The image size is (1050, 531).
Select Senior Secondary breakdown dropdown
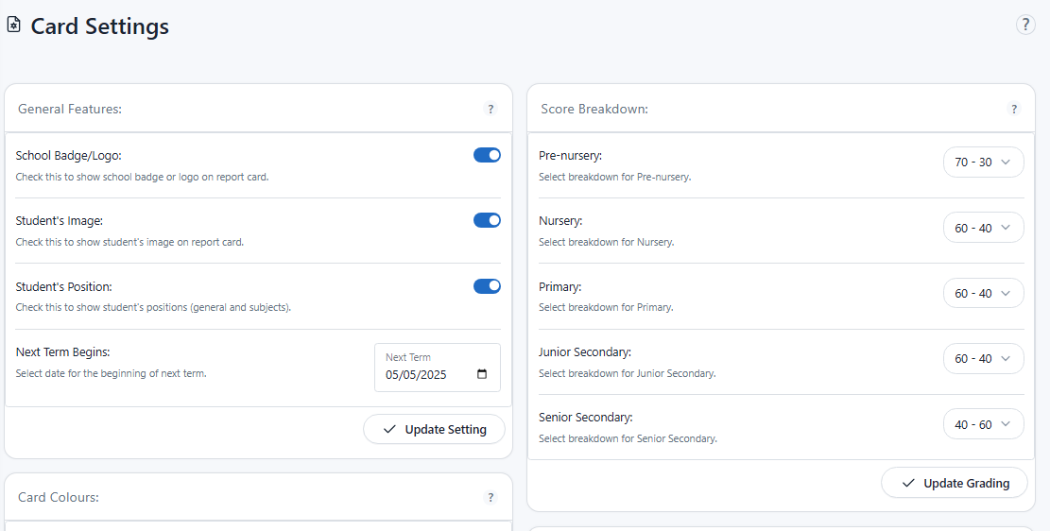(983, 424)
